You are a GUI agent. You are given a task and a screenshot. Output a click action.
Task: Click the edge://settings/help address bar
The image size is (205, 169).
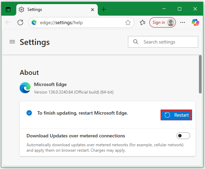(x=81, y=22)
